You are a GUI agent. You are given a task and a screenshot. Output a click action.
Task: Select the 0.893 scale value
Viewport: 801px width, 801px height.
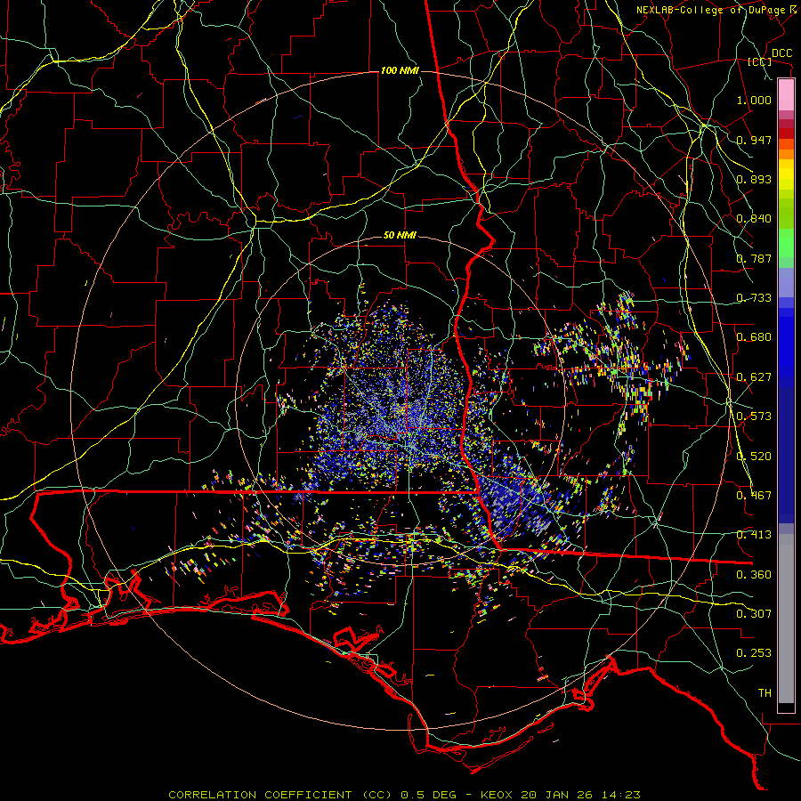point(754,179)
